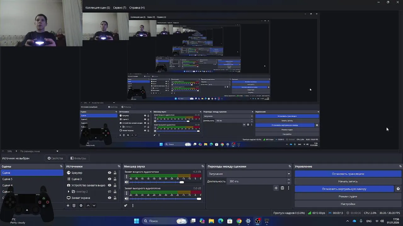The height and width of the screenshot is (226, 403).
Task: Open advanced audio properties gears icon
Action: [x=126, y=206]
